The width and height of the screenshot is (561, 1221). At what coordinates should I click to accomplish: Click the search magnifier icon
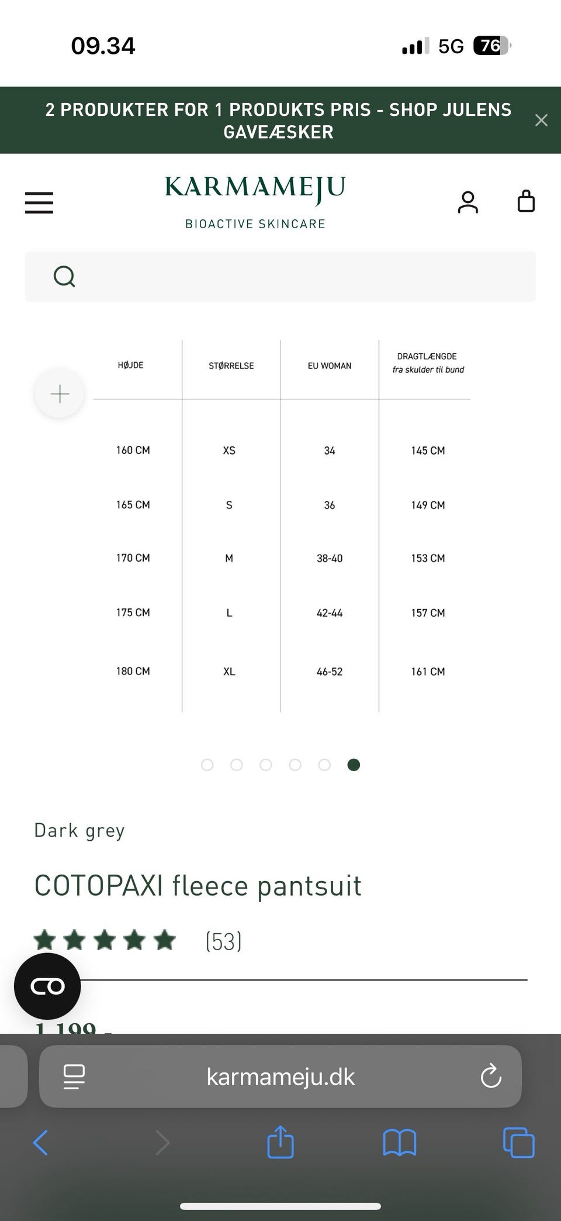pyautogui.click(x=64, y=276)
